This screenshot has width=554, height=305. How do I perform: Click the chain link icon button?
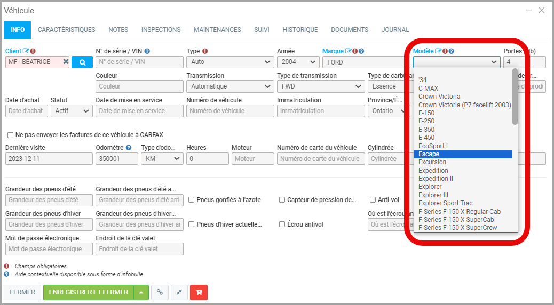(x=160, y=292)
